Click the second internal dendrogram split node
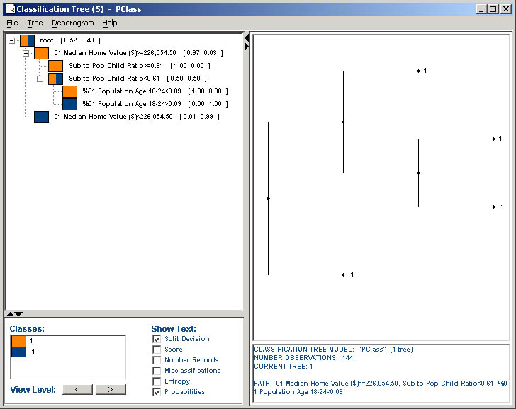Screen dimensions: 516x409 point(419,173)
